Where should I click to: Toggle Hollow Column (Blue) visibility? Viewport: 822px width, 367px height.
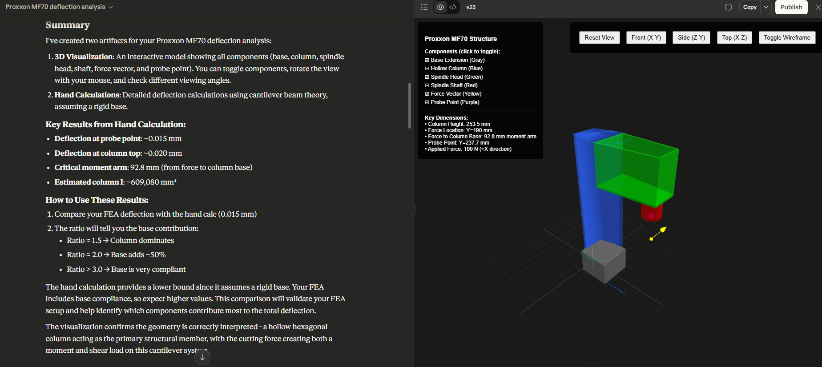427,69
